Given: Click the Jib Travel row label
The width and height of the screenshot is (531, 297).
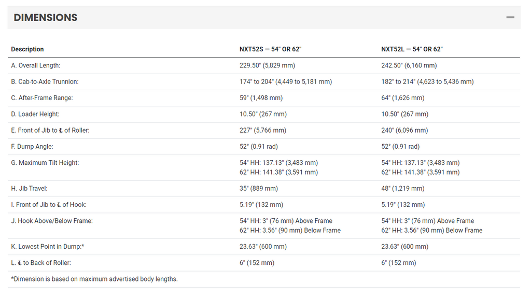Looking at the screenshot, I should pos(29,189).
